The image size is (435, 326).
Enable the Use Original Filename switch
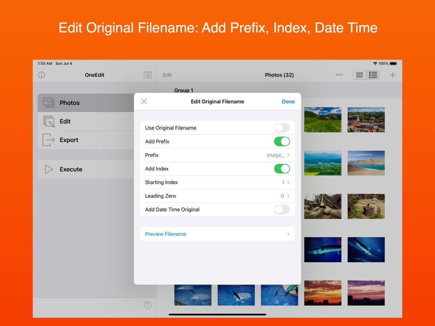282,128
